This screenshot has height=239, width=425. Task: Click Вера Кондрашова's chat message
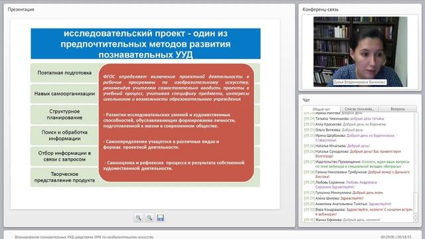click(359, 212)
